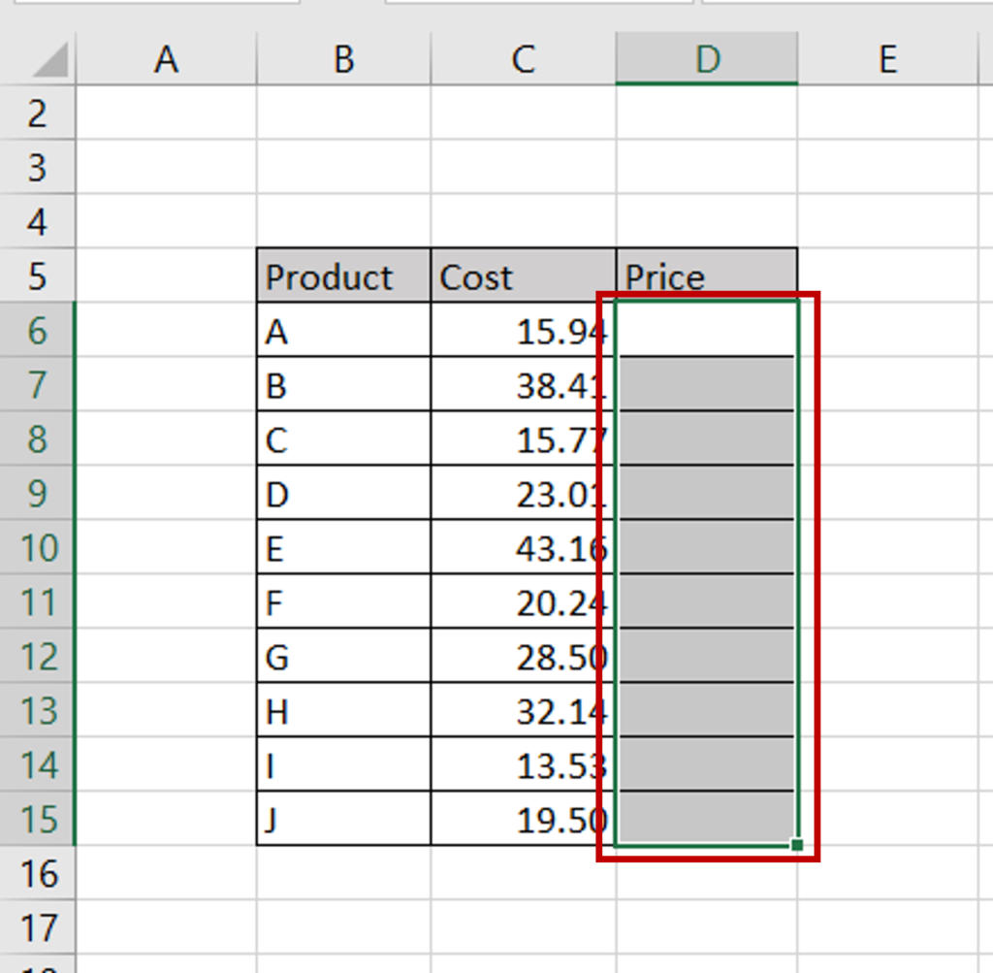993x973 pixels.
Task: Select the column E header
Action: coord(888,59)
